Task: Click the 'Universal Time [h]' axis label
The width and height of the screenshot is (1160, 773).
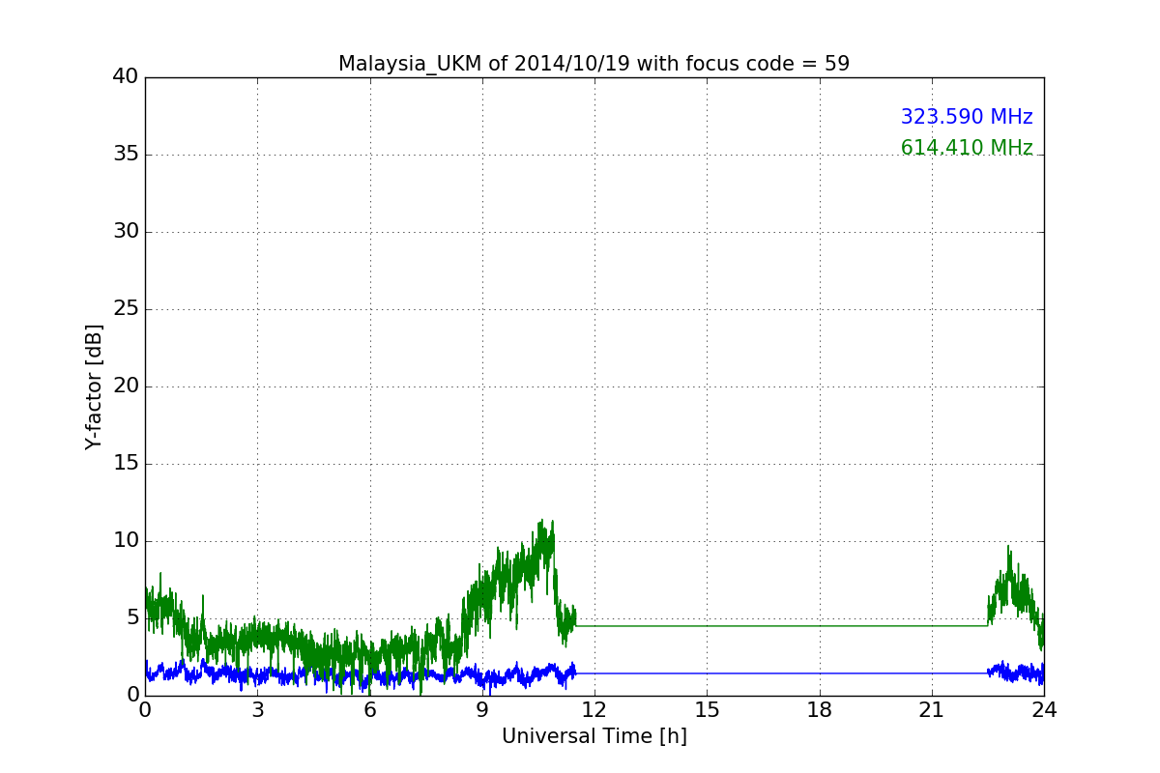Action: (x=594, y=736)
